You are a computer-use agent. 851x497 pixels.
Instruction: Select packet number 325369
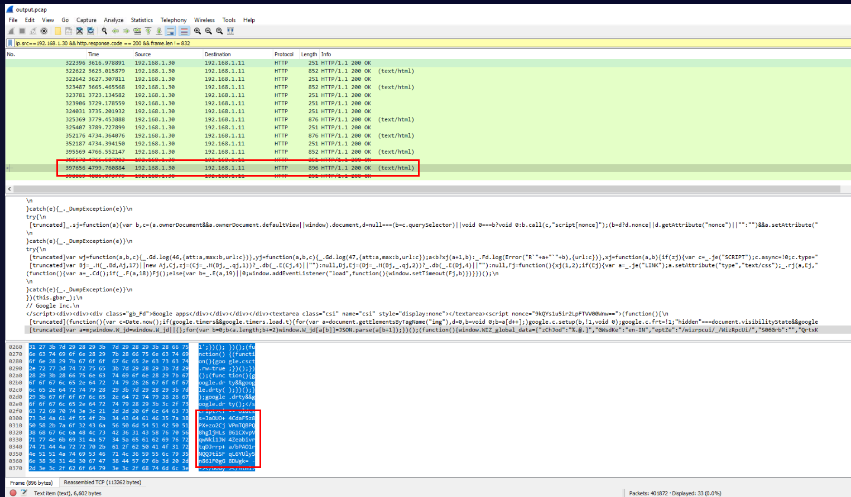[x=428, y=120]
